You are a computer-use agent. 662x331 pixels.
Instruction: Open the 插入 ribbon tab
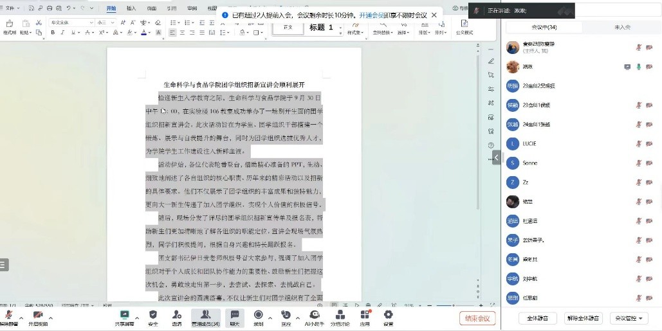tap(131, 8)
